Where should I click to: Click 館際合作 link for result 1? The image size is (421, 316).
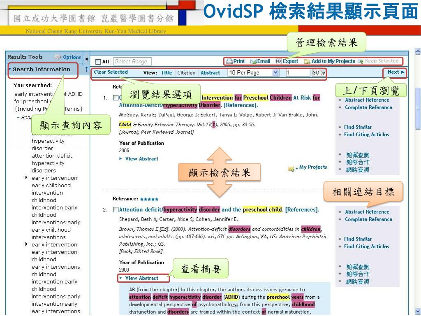click(x=358, y=162)
